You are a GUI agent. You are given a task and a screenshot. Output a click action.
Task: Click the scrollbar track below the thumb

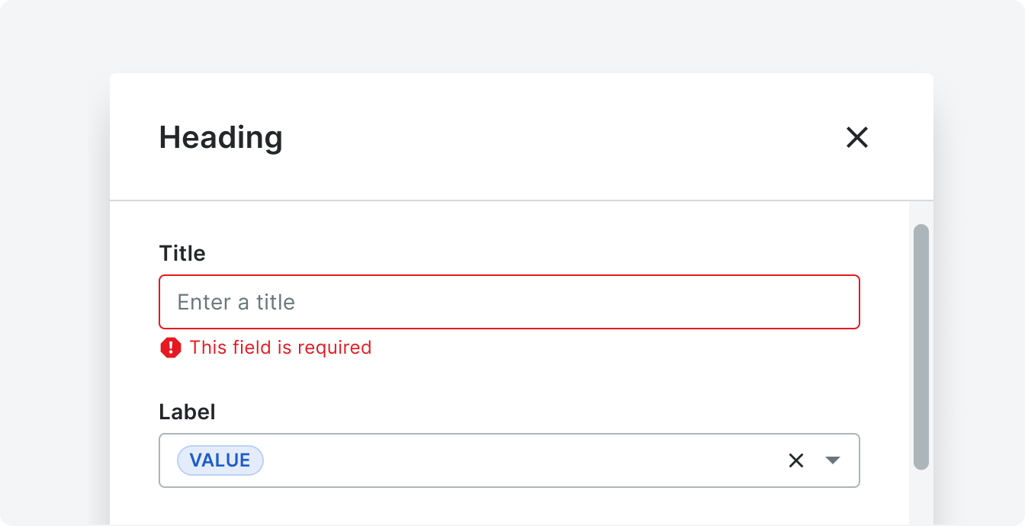tap(921, 497)
